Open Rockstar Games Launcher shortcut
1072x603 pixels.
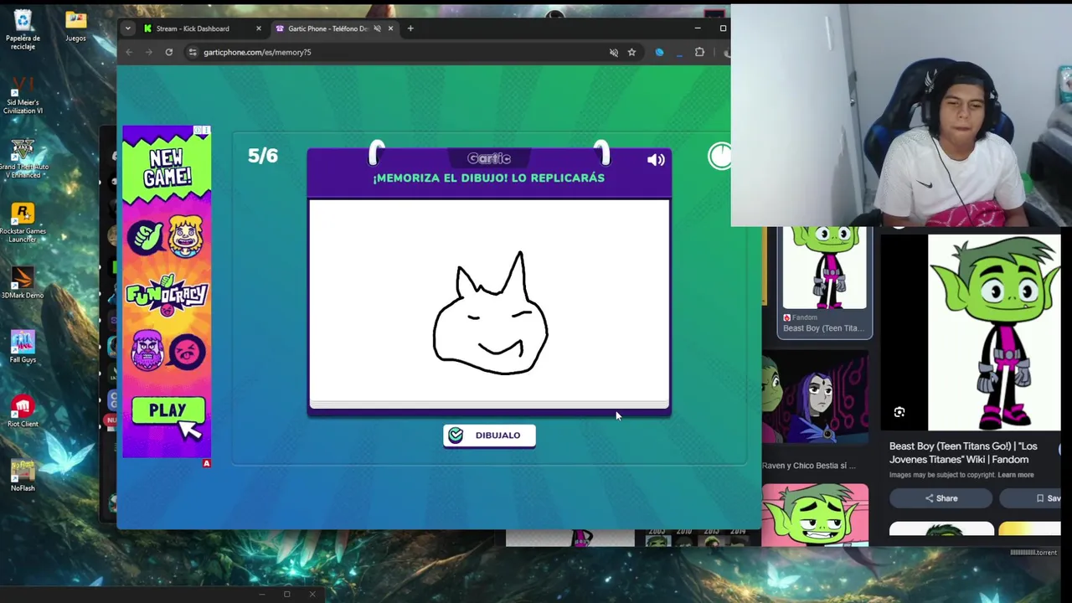tap(23, 223)
